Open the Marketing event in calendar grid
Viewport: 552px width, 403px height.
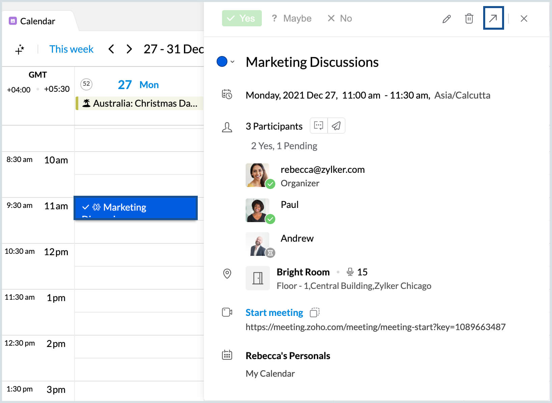click(x=135, y=208)
